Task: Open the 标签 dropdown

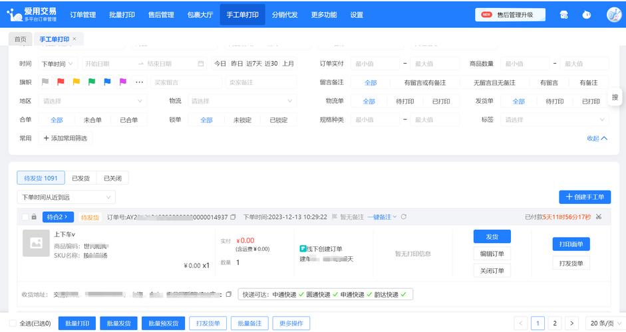Action: (555, 120)
